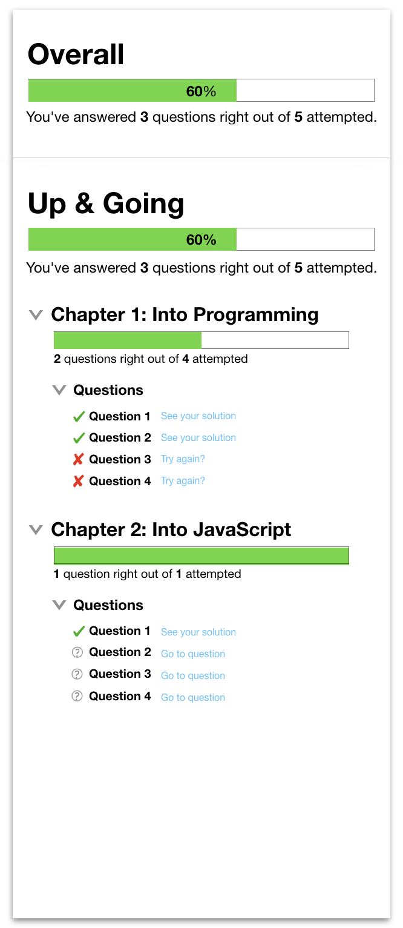Click the question mark icon beside Chapter 2 Question 3
Image resolution: width=403 pixels, height=928 pixels.
pos(77,674)
